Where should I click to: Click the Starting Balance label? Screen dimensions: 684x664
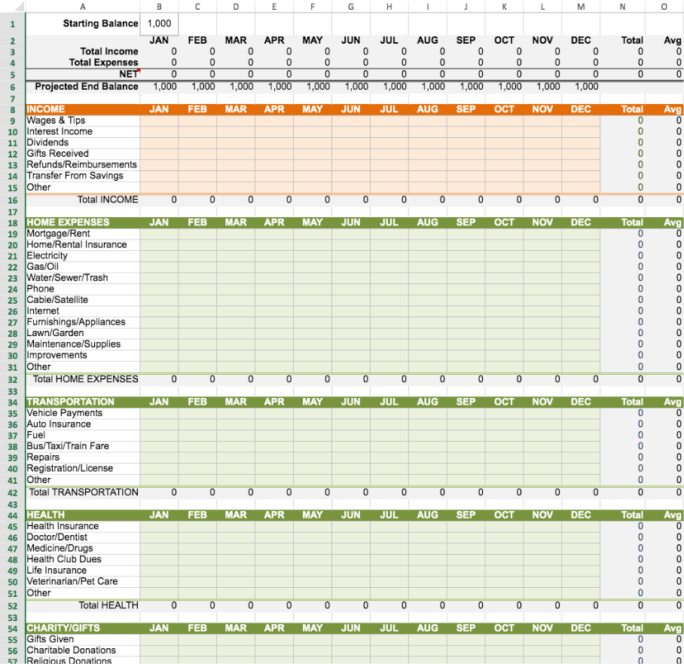click(100, 23)
